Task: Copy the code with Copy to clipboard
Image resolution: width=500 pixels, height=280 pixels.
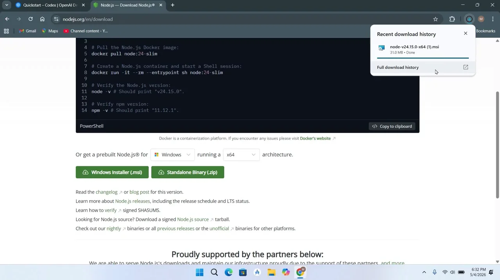Action: (392, 126)
